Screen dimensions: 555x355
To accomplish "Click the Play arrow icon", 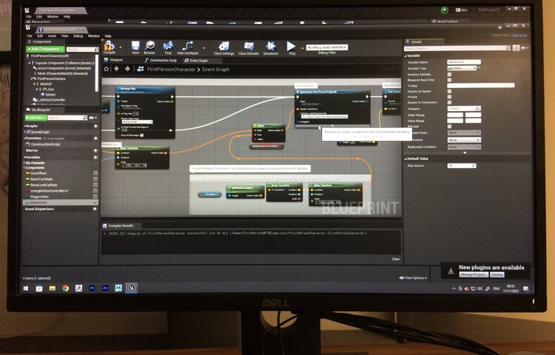I will tap(291, 46).
